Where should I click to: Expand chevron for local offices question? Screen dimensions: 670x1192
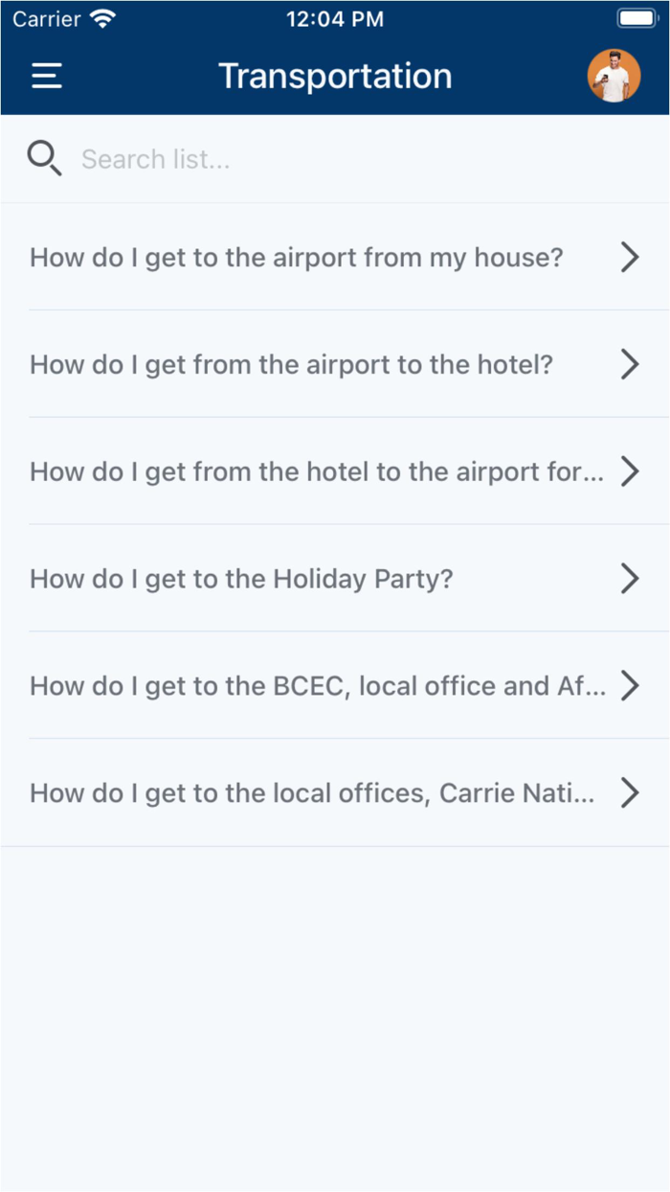coord(629,793)
